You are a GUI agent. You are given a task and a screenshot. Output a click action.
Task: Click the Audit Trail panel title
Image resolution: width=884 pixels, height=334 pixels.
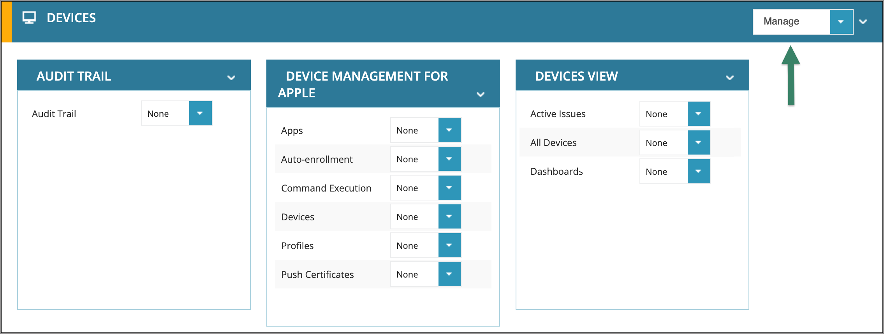click(74, 76)
